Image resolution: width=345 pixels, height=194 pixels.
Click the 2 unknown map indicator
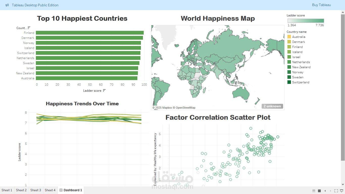272,106
